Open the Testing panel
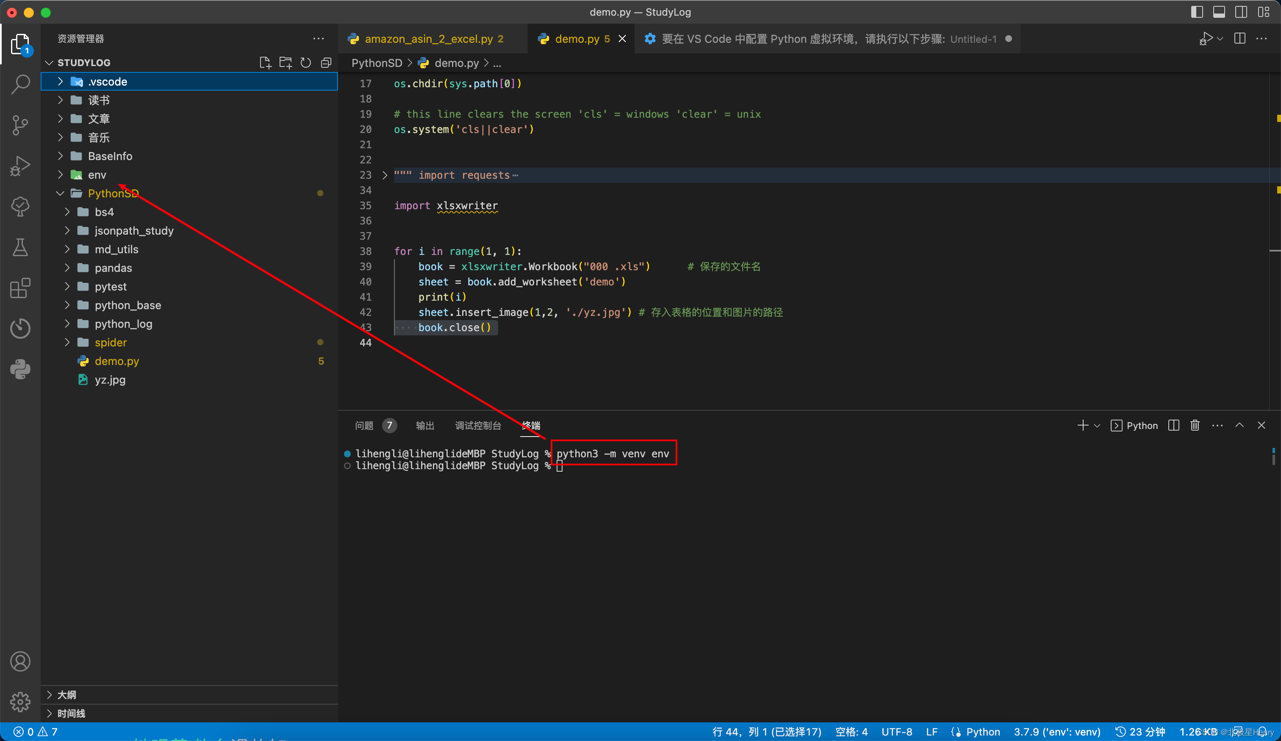1281x741 pixels. pos(20,248)
